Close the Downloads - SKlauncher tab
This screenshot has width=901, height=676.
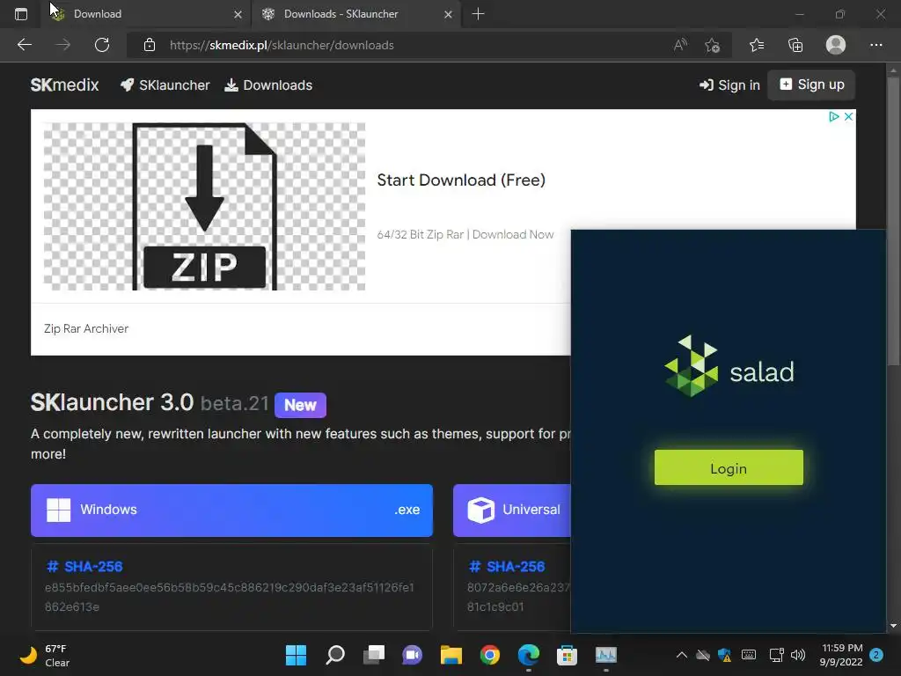click(x=448, y=14)
